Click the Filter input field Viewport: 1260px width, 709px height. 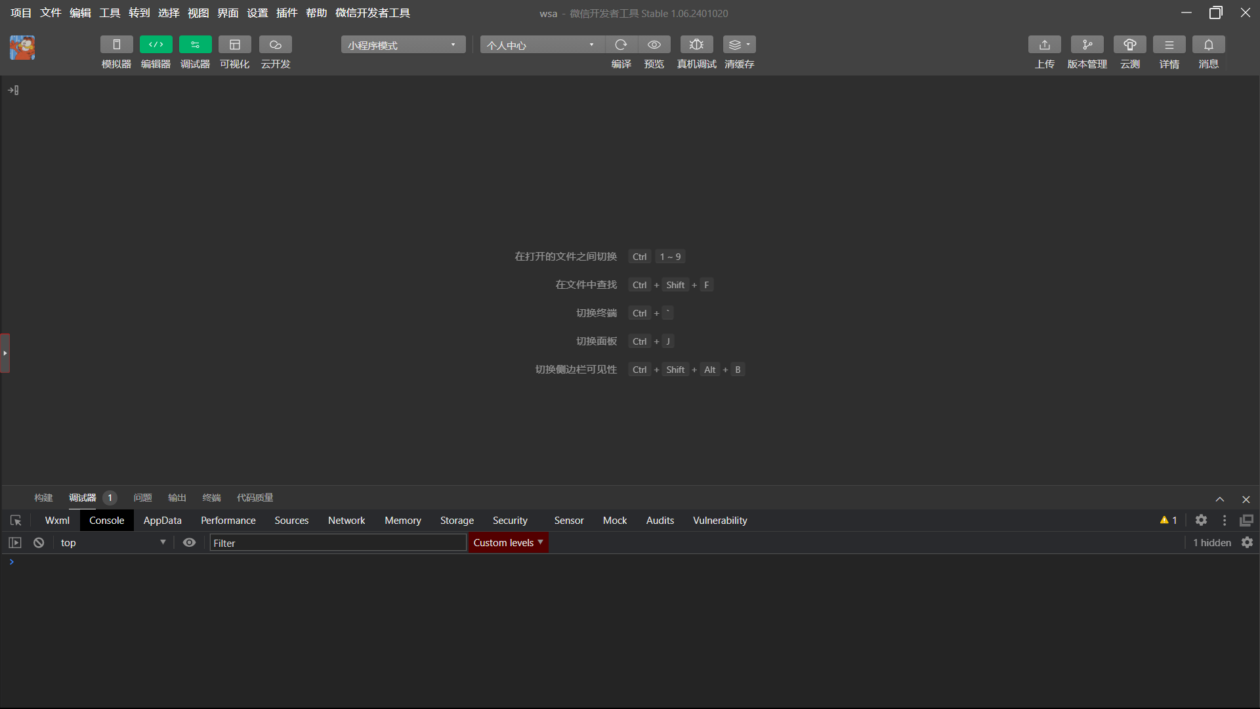click(x=337, y=543)
